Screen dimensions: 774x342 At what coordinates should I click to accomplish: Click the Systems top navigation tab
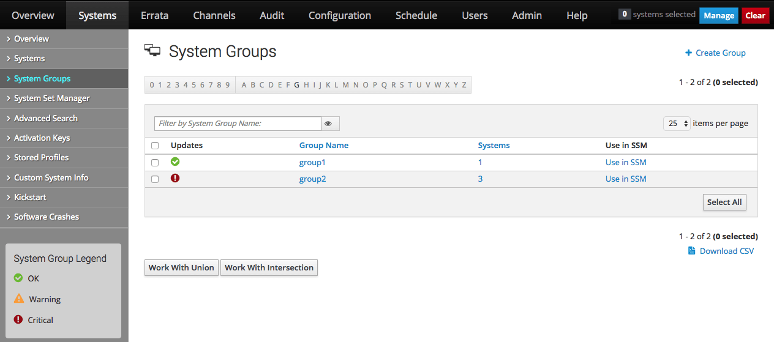tap(97, 15)
